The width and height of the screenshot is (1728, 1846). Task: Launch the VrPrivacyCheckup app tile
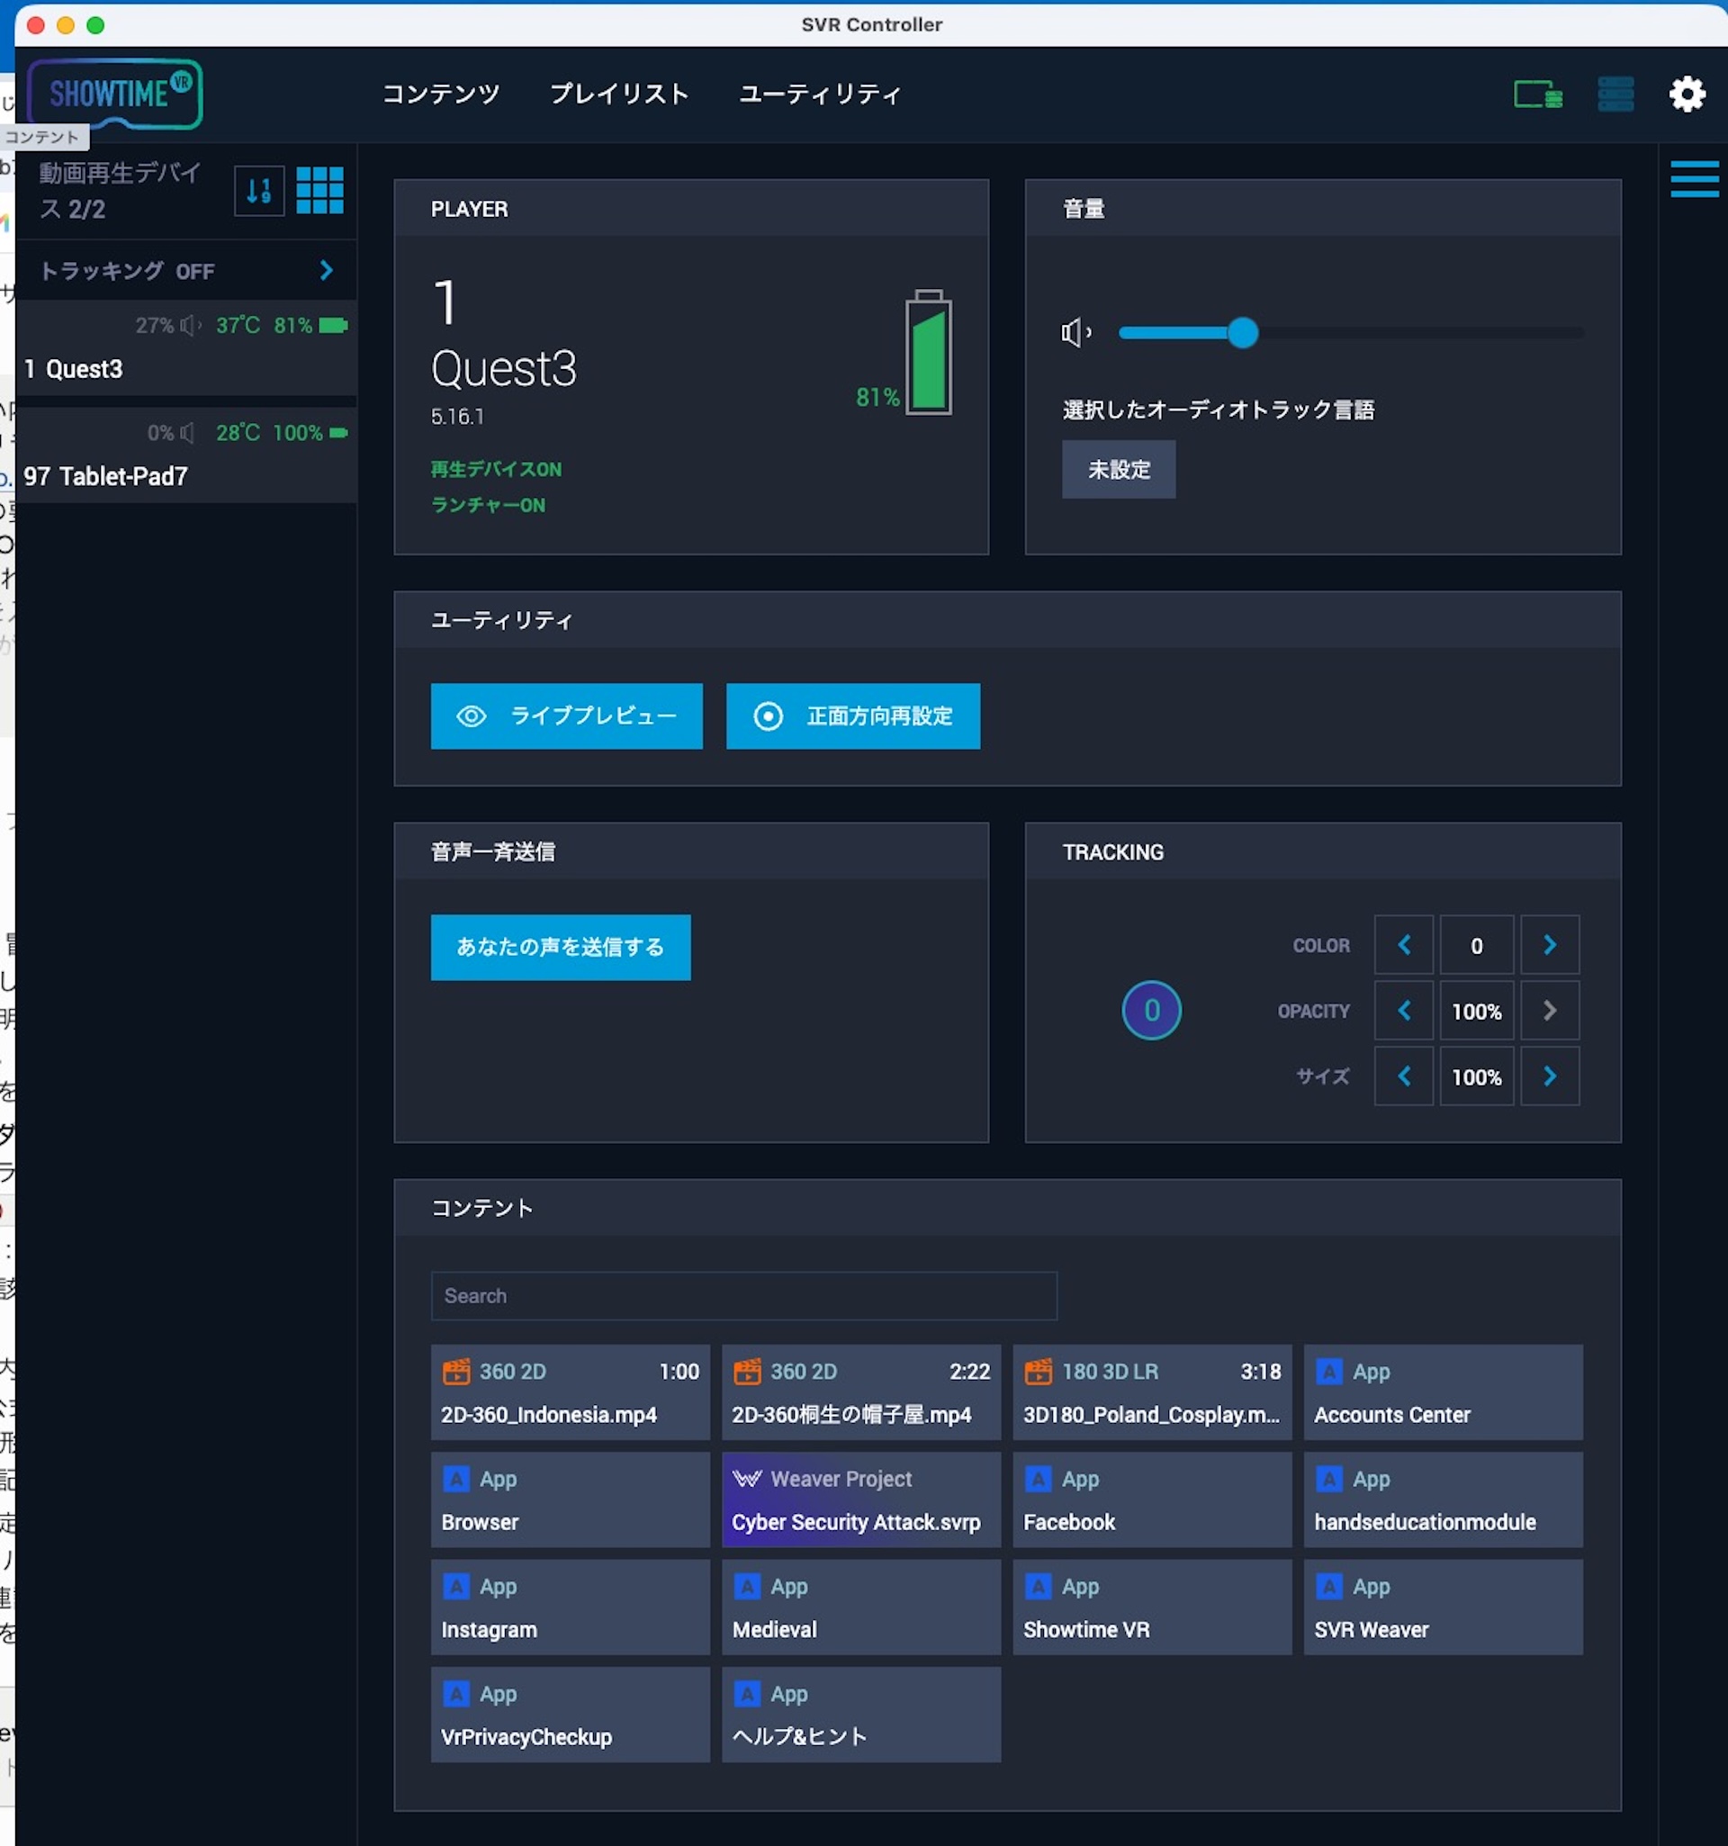tap(570, 1715)
